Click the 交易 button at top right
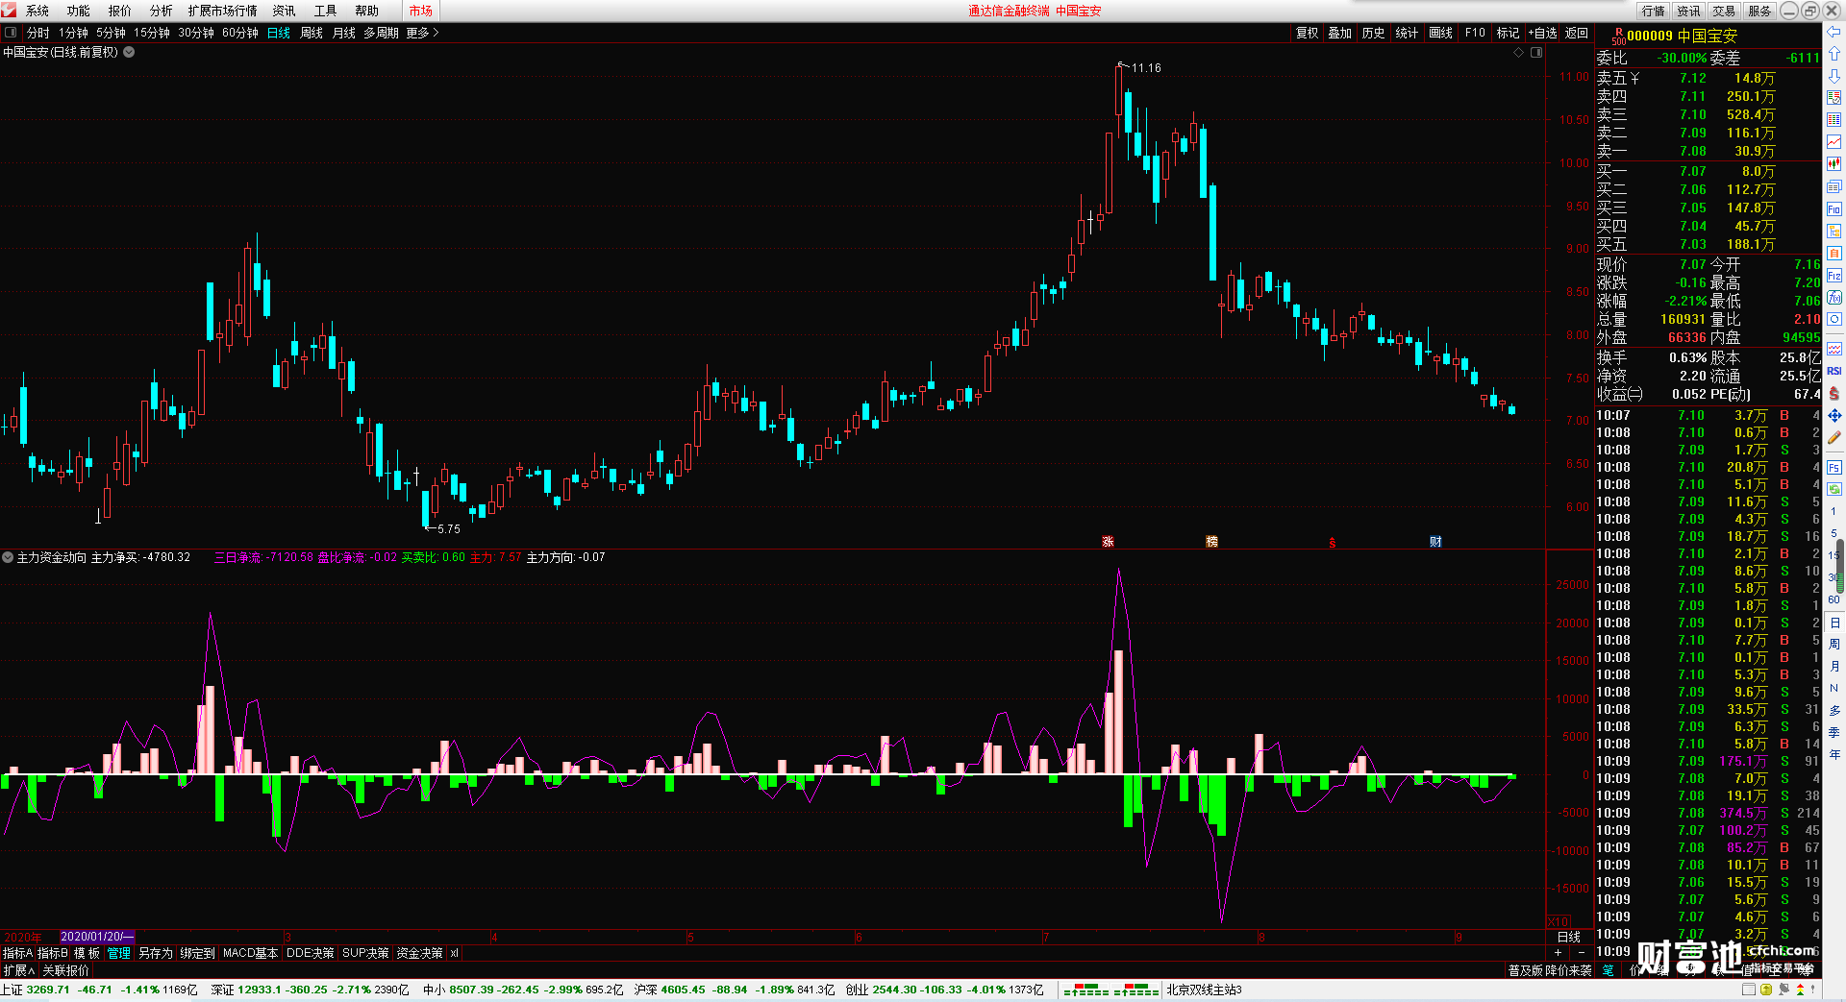1846x1002 pixels. [x=1724, y=11]
